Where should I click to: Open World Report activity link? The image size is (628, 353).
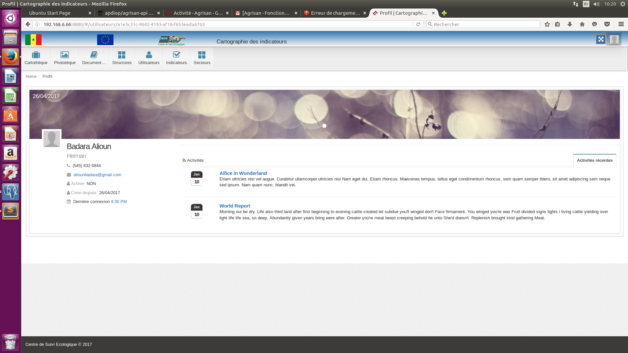point(235,206)
